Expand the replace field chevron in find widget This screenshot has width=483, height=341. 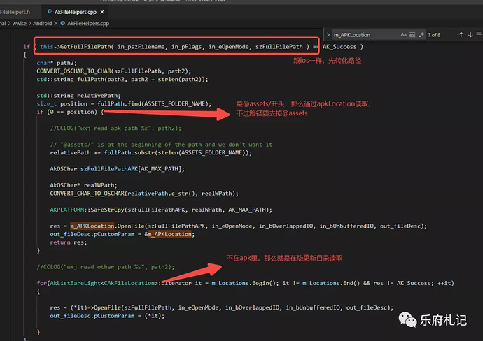(x=328, y=35)
